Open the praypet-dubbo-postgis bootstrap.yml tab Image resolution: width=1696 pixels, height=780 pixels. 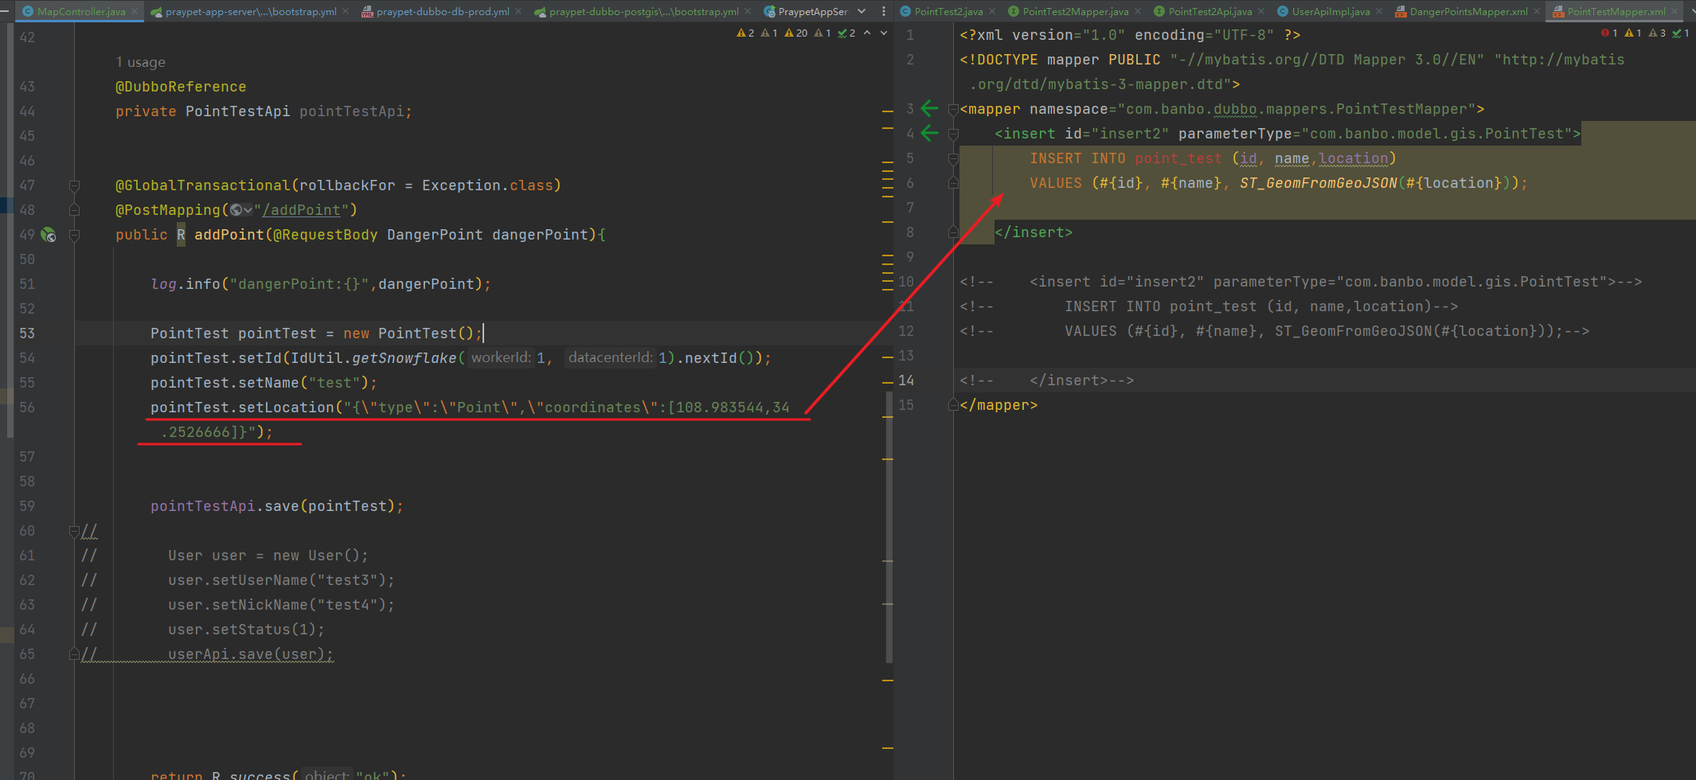pyautogui.click(x=643, y=11)
